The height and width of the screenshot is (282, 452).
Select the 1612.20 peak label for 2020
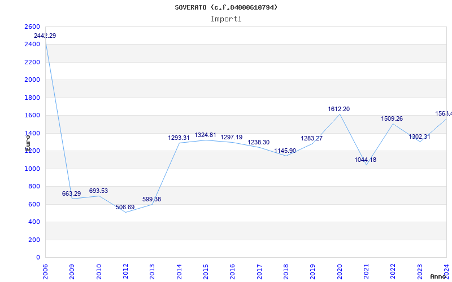(x=338, y=109)
